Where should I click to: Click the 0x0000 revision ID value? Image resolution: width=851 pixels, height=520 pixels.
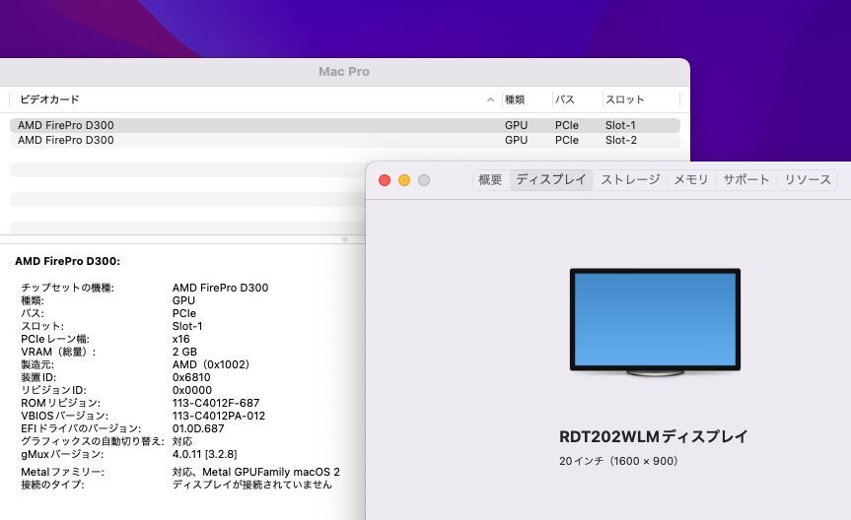192,390
